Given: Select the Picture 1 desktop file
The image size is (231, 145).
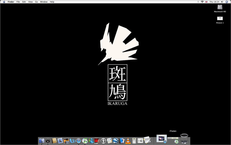Looking at the screenshot, I should pos(220,18).
